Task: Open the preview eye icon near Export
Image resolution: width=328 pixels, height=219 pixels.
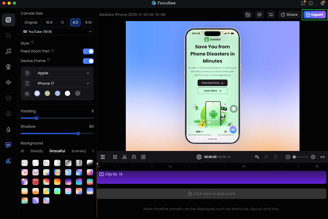Action: (259, 15)
